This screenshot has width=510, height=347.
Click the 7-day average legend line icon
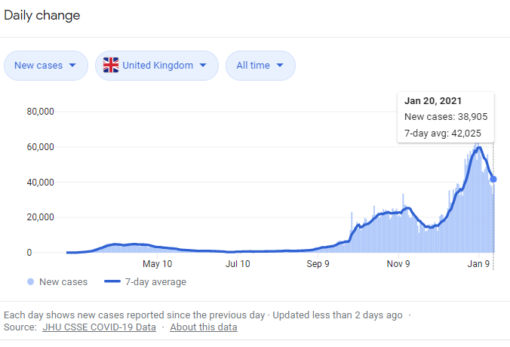pos(111,282)
